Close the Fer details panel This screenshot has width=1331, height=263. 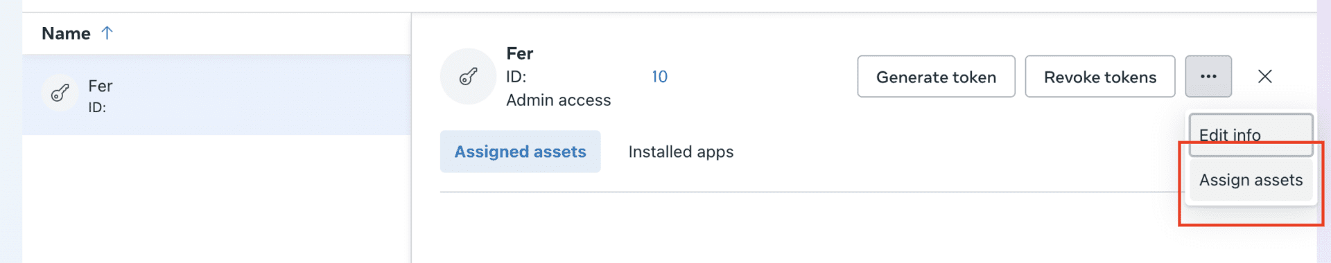pos(1265,76)
